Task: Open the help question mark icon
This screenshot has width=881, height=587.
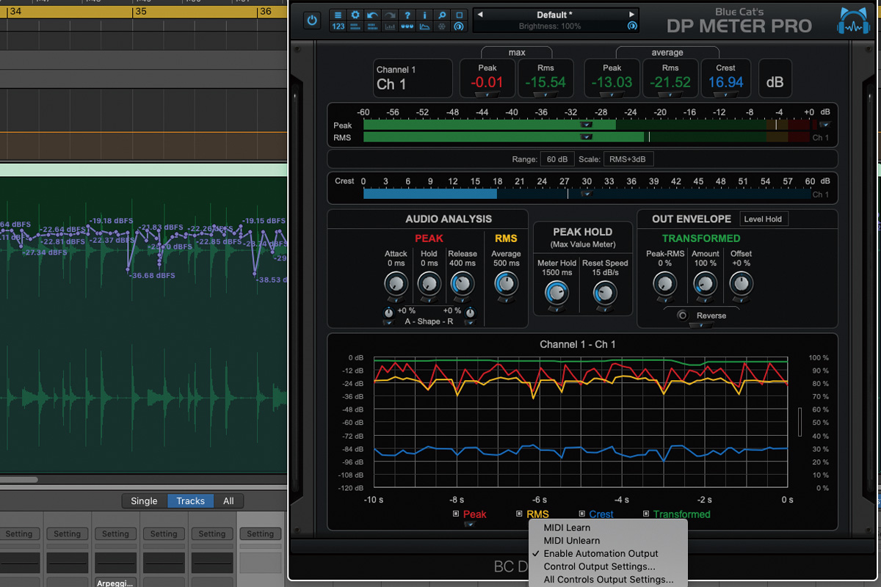Action: point(407,15)
